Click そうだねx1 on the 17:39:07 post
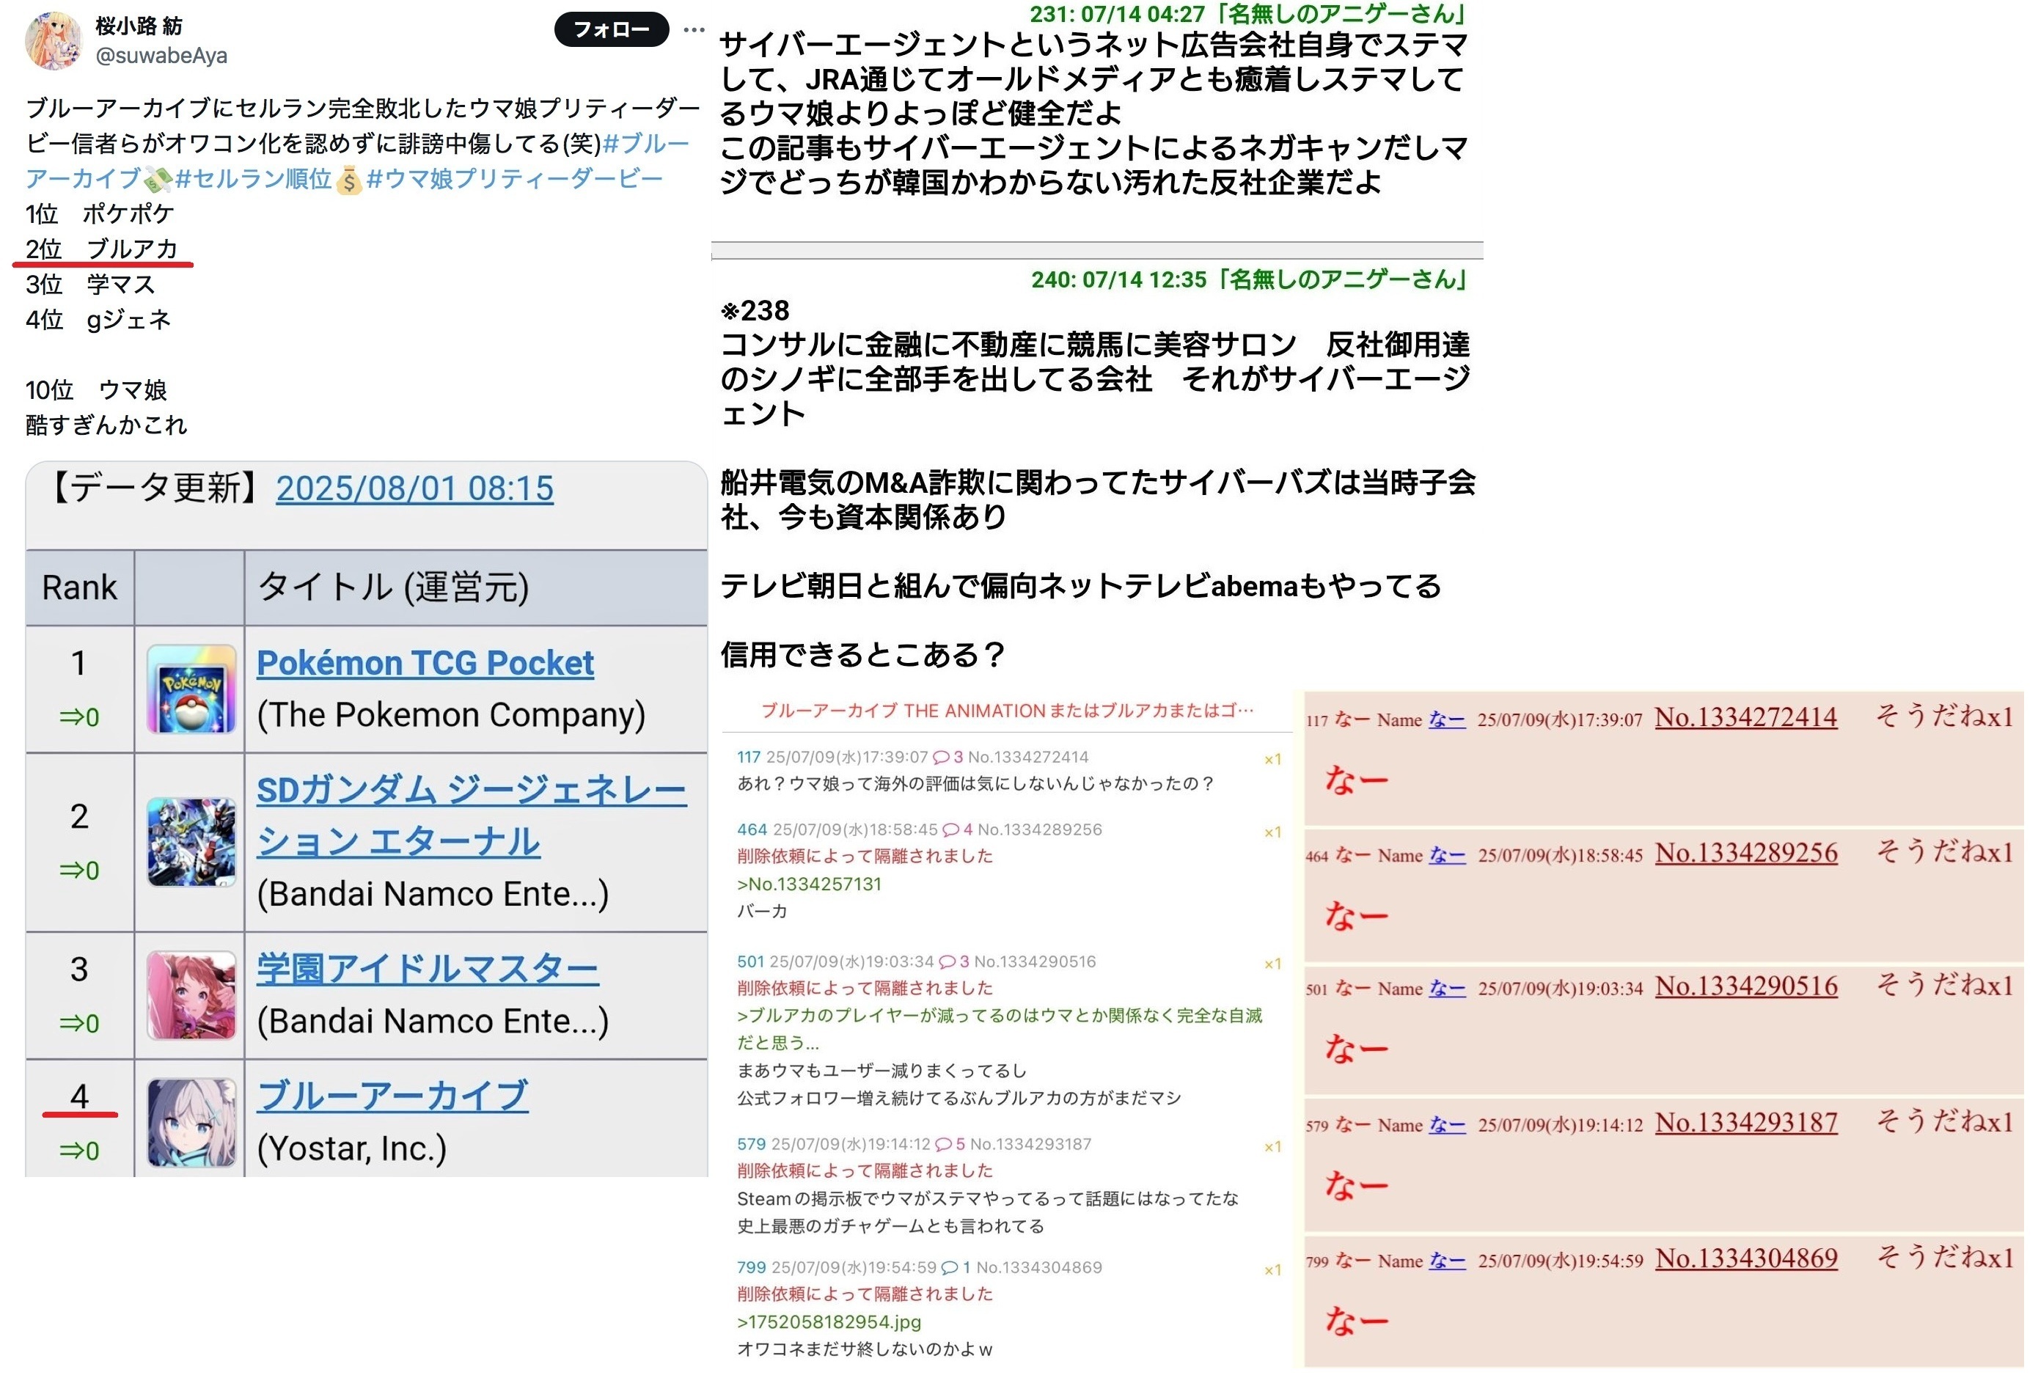Screen dimensions: 2038x1389 1944,717
